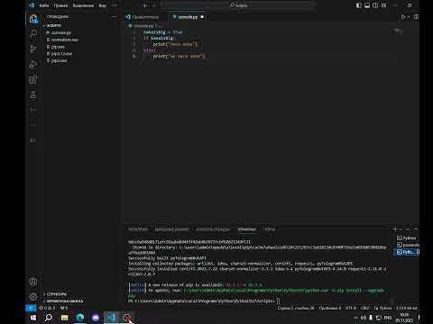The image size is (433, 324).
Task: Open Windows Start menu
Action: click(x=33, y=318)
